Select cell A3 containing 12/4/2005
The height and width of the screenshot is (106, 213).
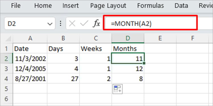30,69
